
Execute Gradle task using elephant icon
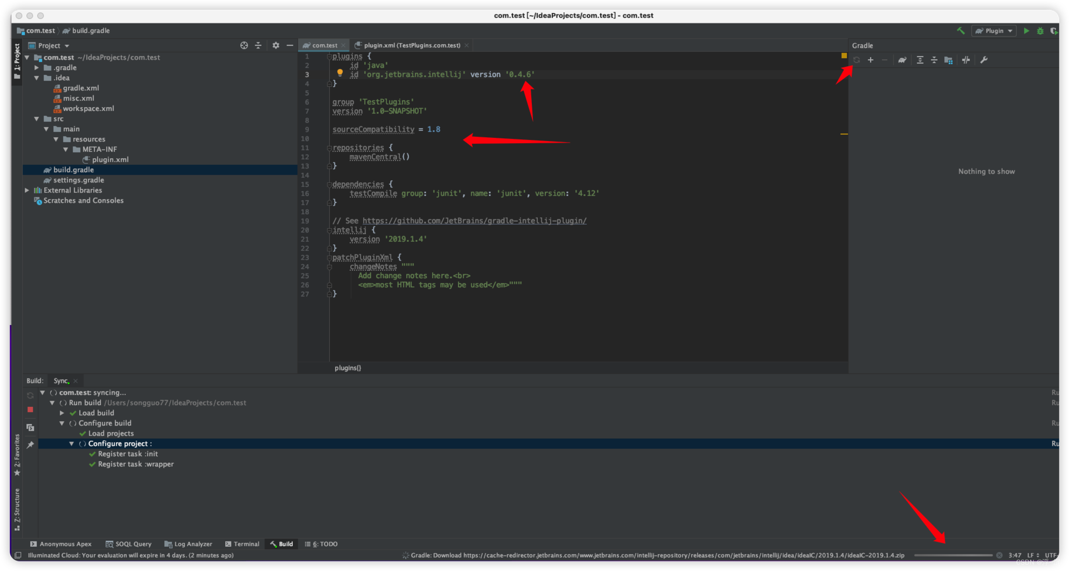(902, 60)
